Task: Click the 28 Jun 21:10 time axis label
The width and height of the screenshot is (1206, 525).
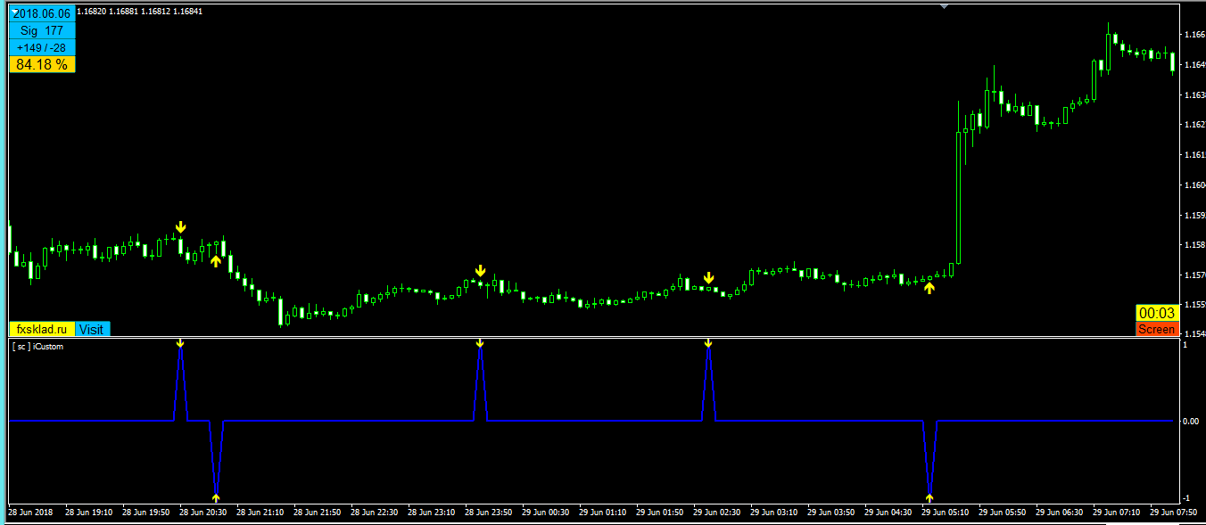Action: pyautogui.click(x=260, y=513)
